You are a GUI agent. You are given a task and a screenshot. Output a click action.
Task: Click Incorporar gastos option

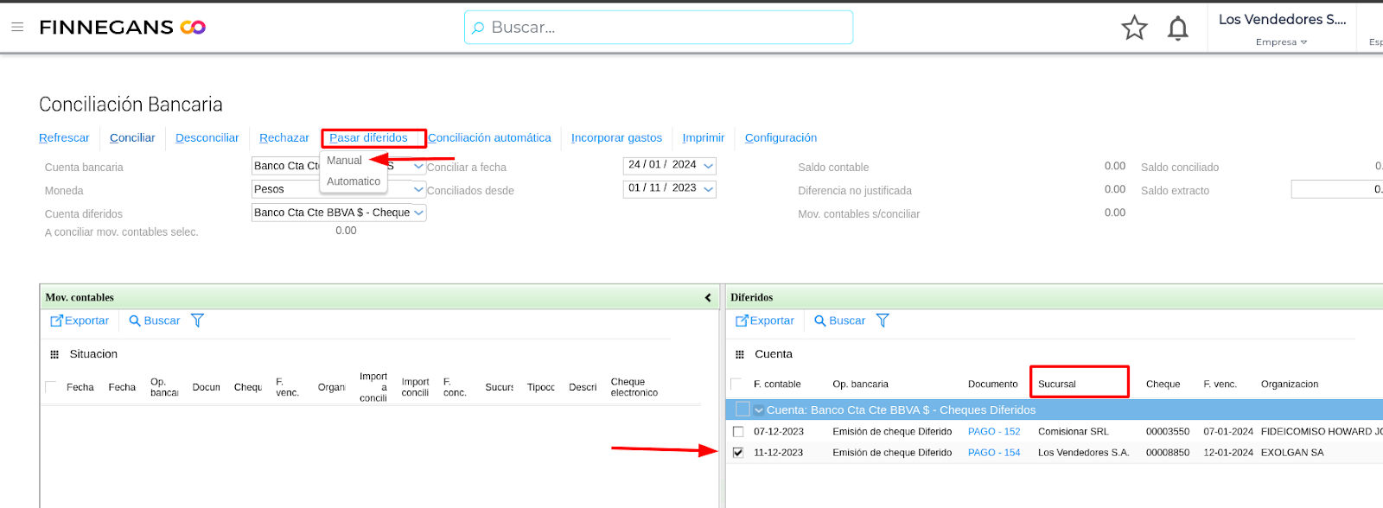pos(616,137)
